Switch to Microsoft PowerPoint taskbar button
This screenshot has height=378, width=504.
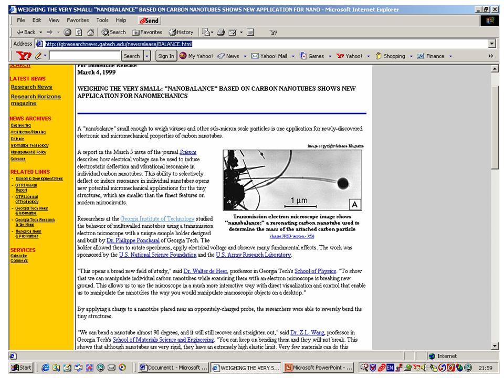pyautogui.click(x=319, y=367)
